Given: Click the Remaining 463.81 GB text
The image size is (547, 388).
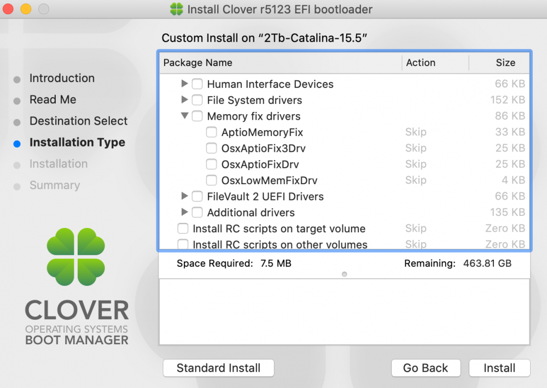Looking at the screenshot, I should point(458,263).
